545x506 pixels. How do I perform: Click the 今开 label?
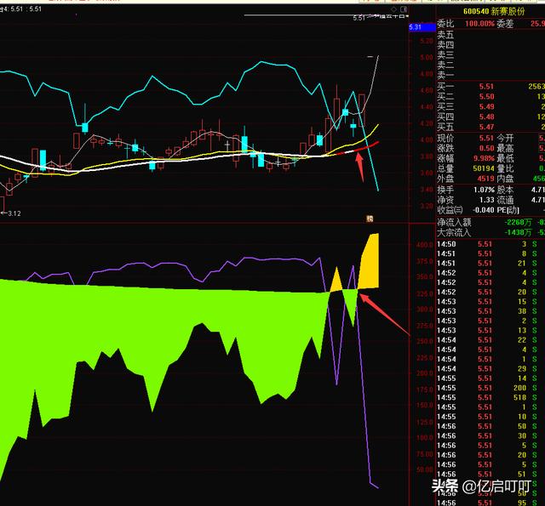tap(505, 138)
